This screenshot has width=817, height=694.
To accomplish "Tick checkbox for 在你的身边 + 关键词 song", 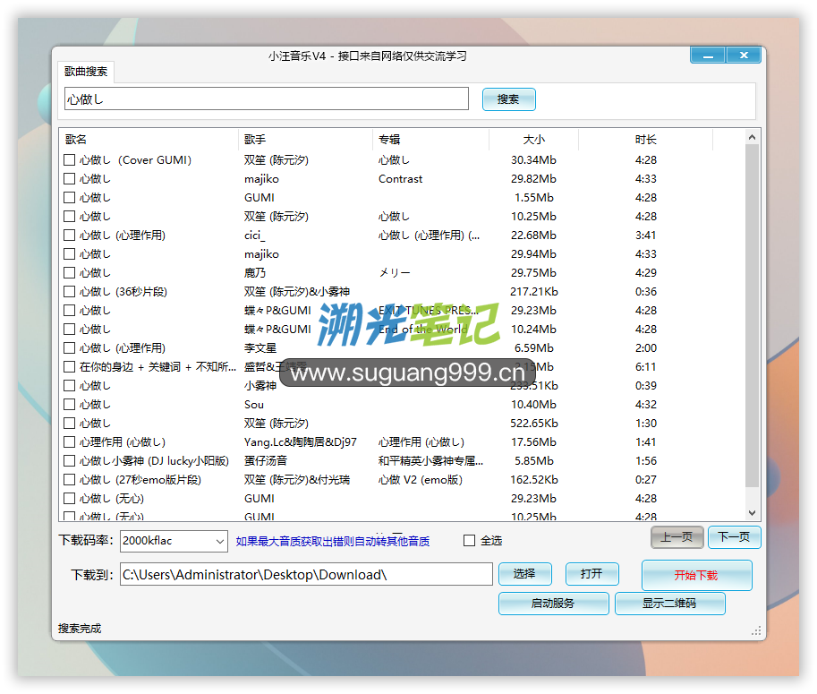I will click(x=69, y=366).
